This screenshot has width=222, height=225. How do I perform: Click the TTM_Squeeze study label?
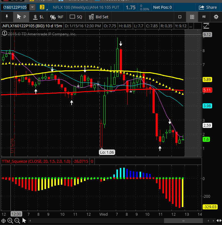36,161
